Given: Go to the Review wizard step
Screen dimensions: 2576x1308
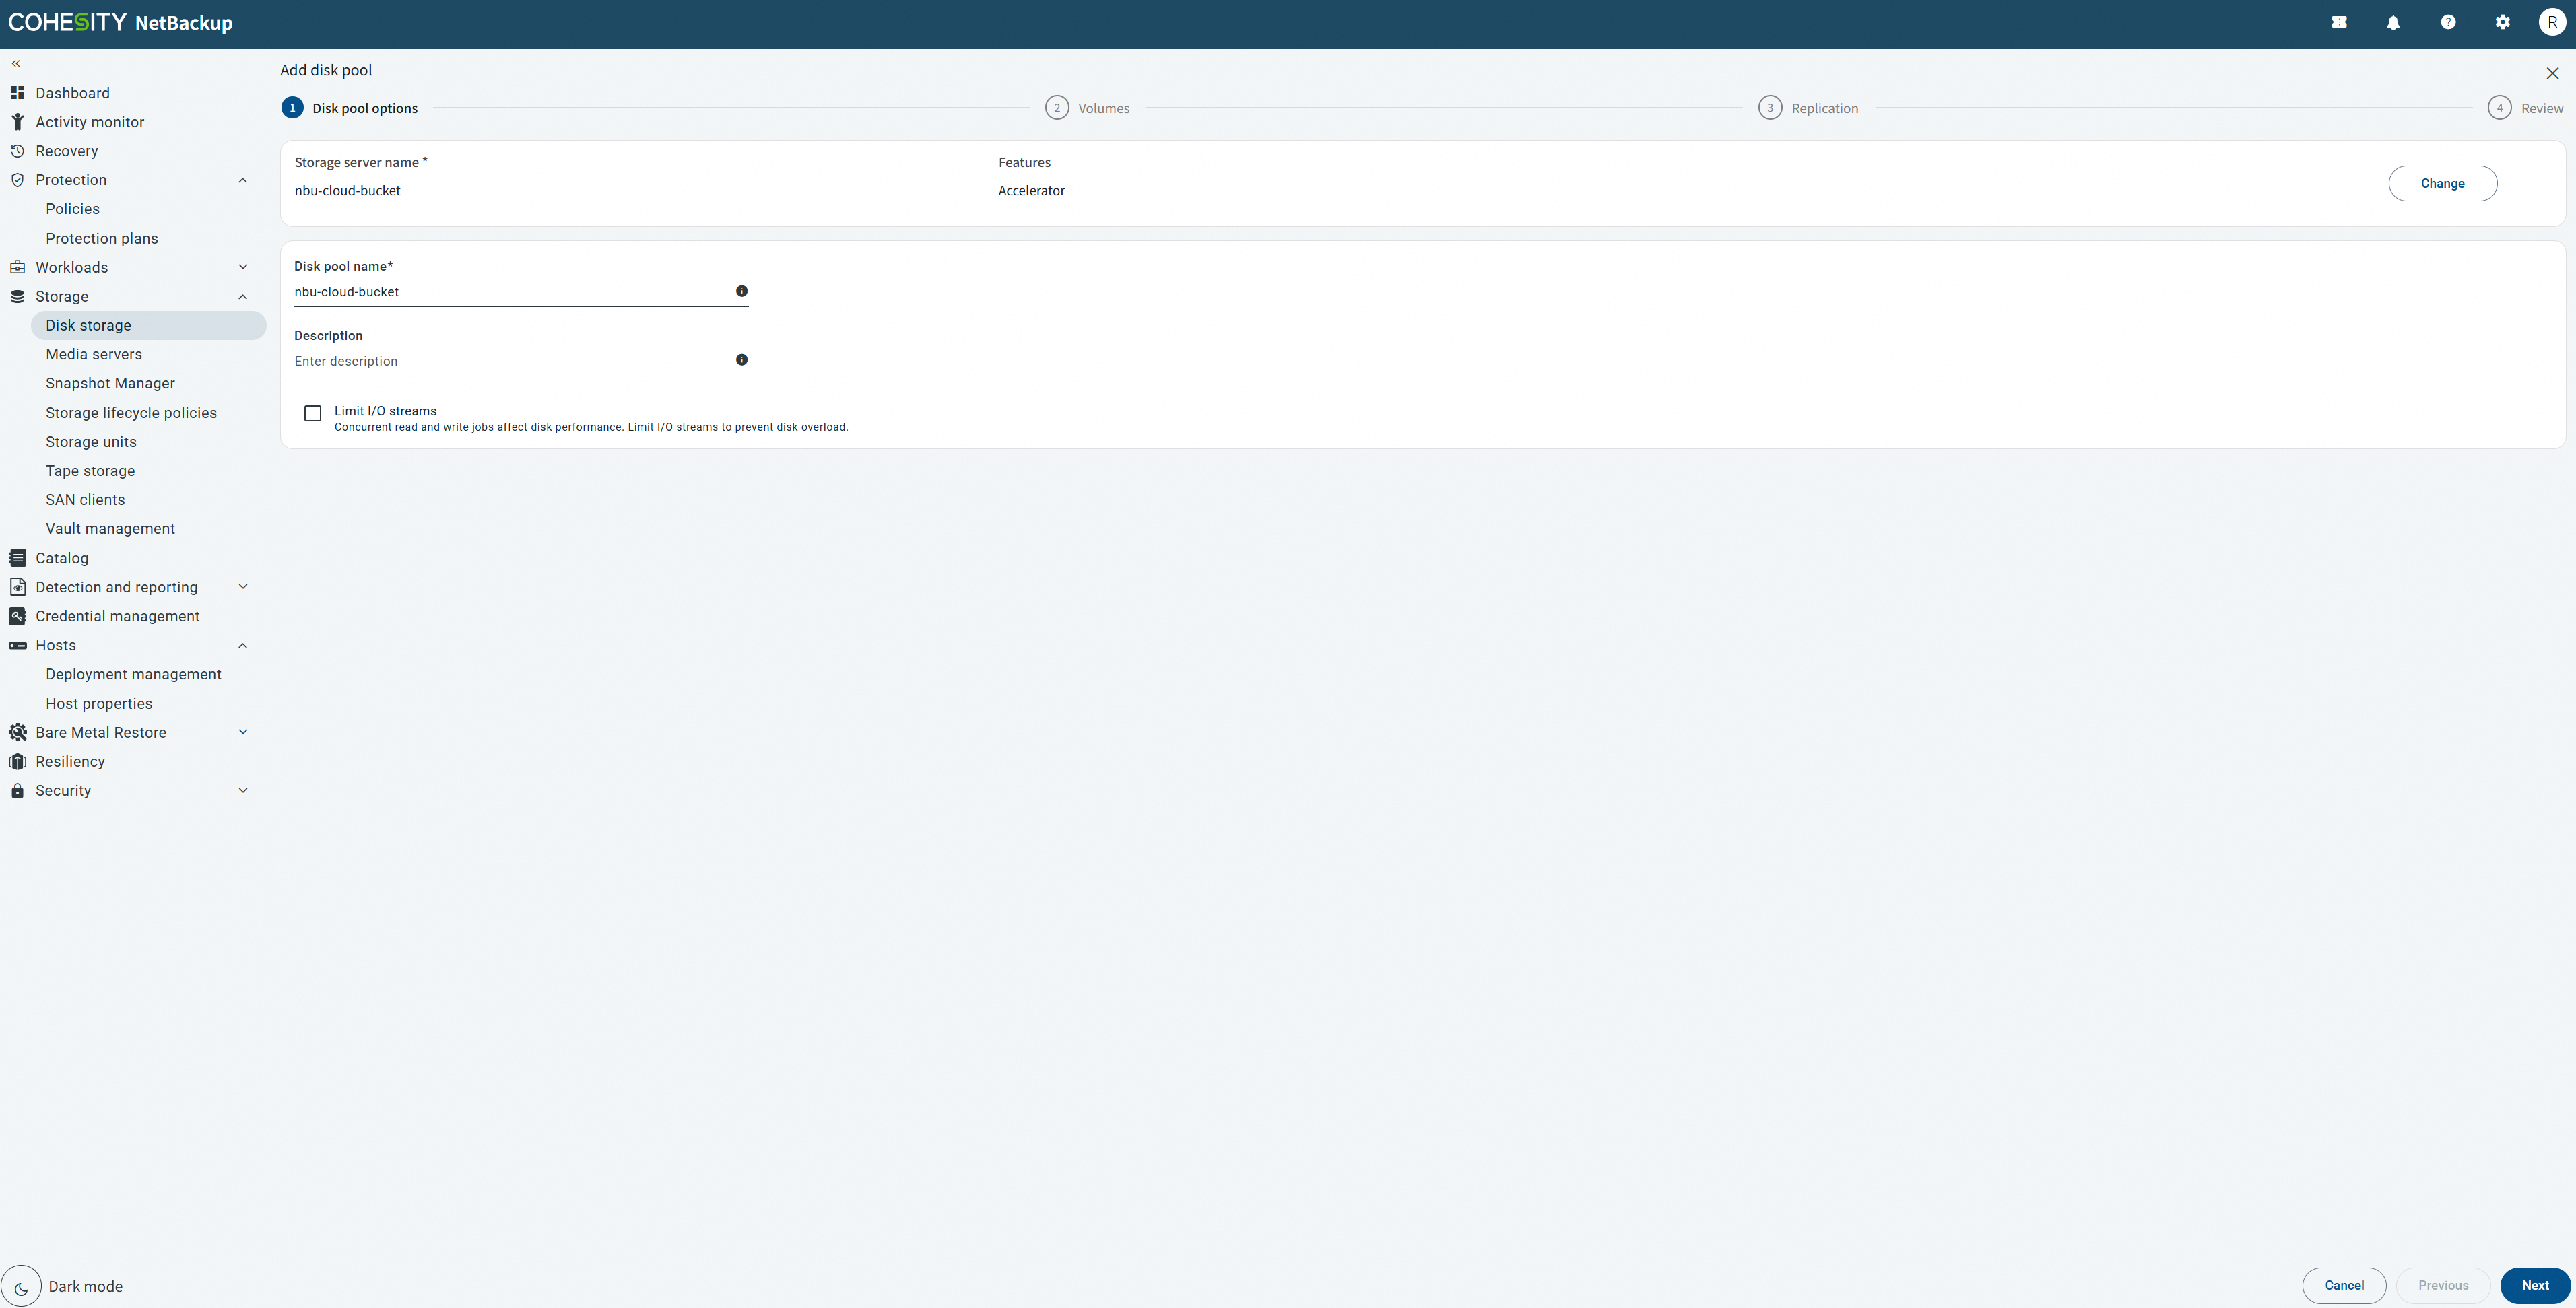Looking at the screenshot, I should tap(2525, 108).
